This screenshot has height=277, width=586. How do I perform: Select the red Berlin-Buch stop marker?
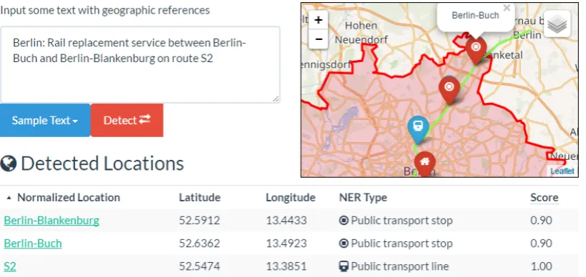point(476,49)
